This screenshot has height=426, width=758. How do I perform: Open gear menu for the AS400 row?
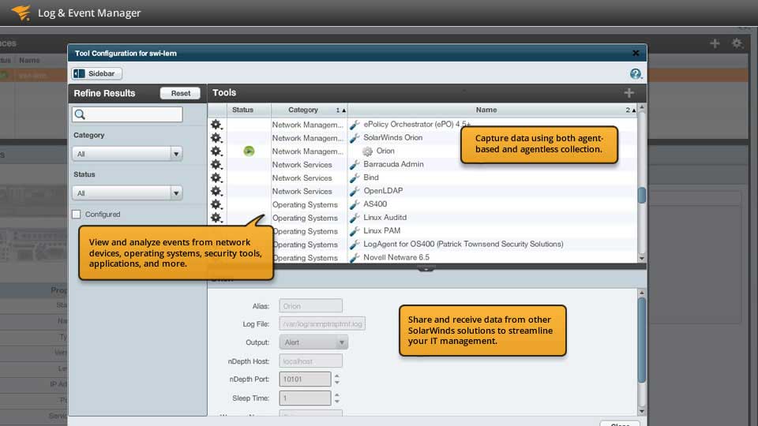(216, 205)
